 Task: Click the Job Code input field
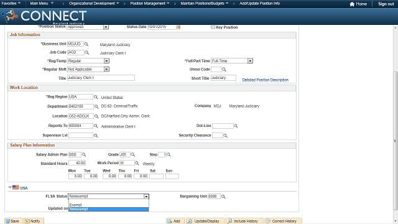tap(76, 52)
